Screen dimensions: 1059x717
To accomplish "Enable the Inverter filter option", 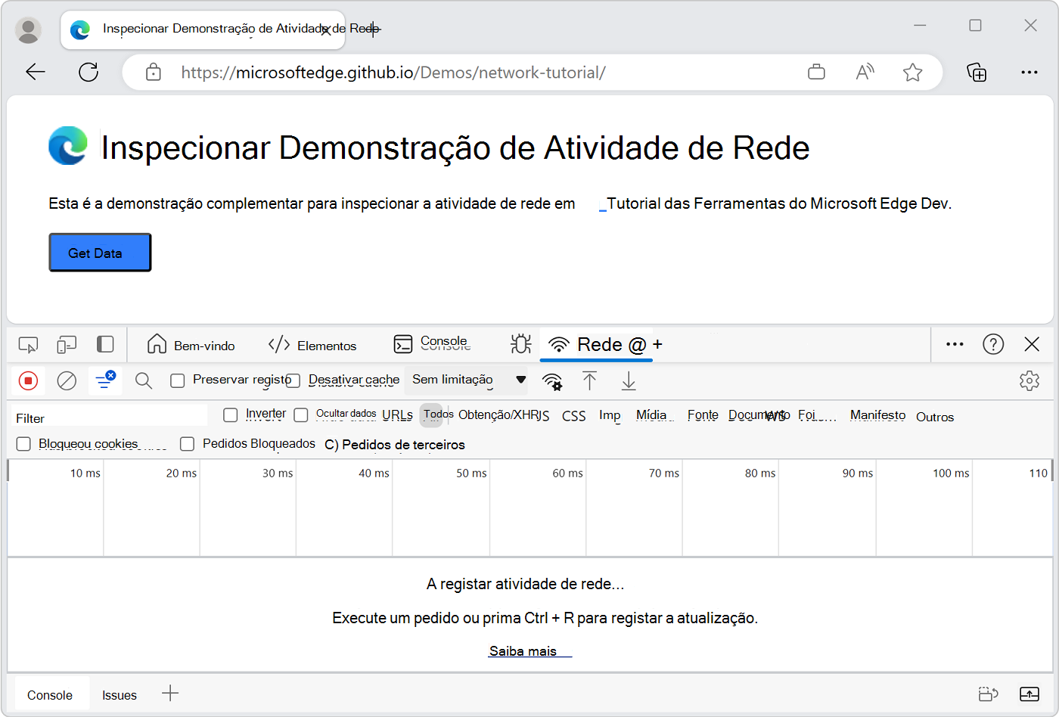I will click(x=230, y=414).
